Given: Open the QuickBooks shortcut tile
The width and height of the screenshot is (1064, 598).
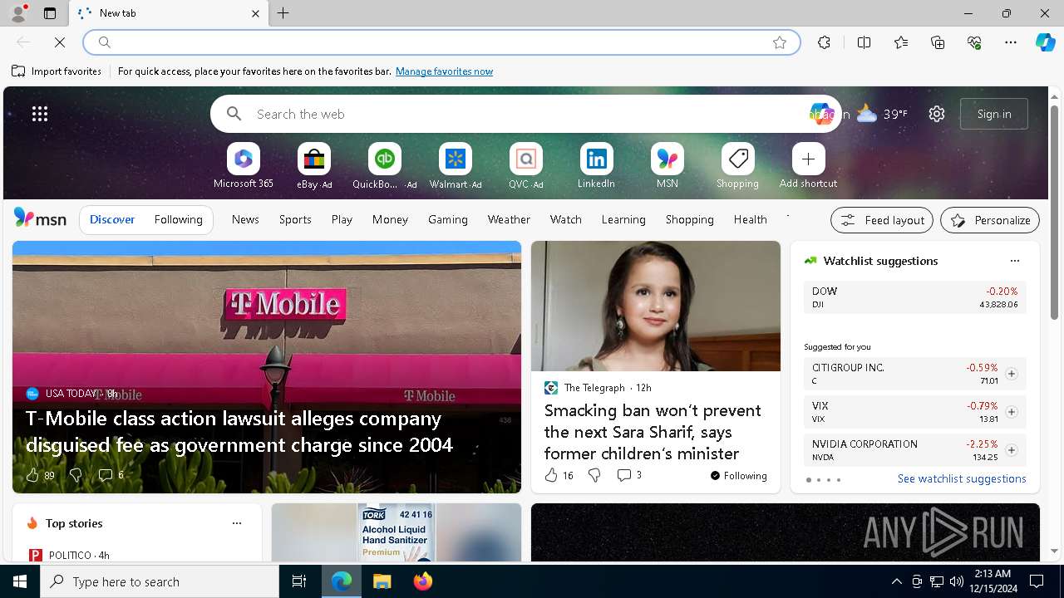Looking at the screenshot, I should [x=384, y=166].
